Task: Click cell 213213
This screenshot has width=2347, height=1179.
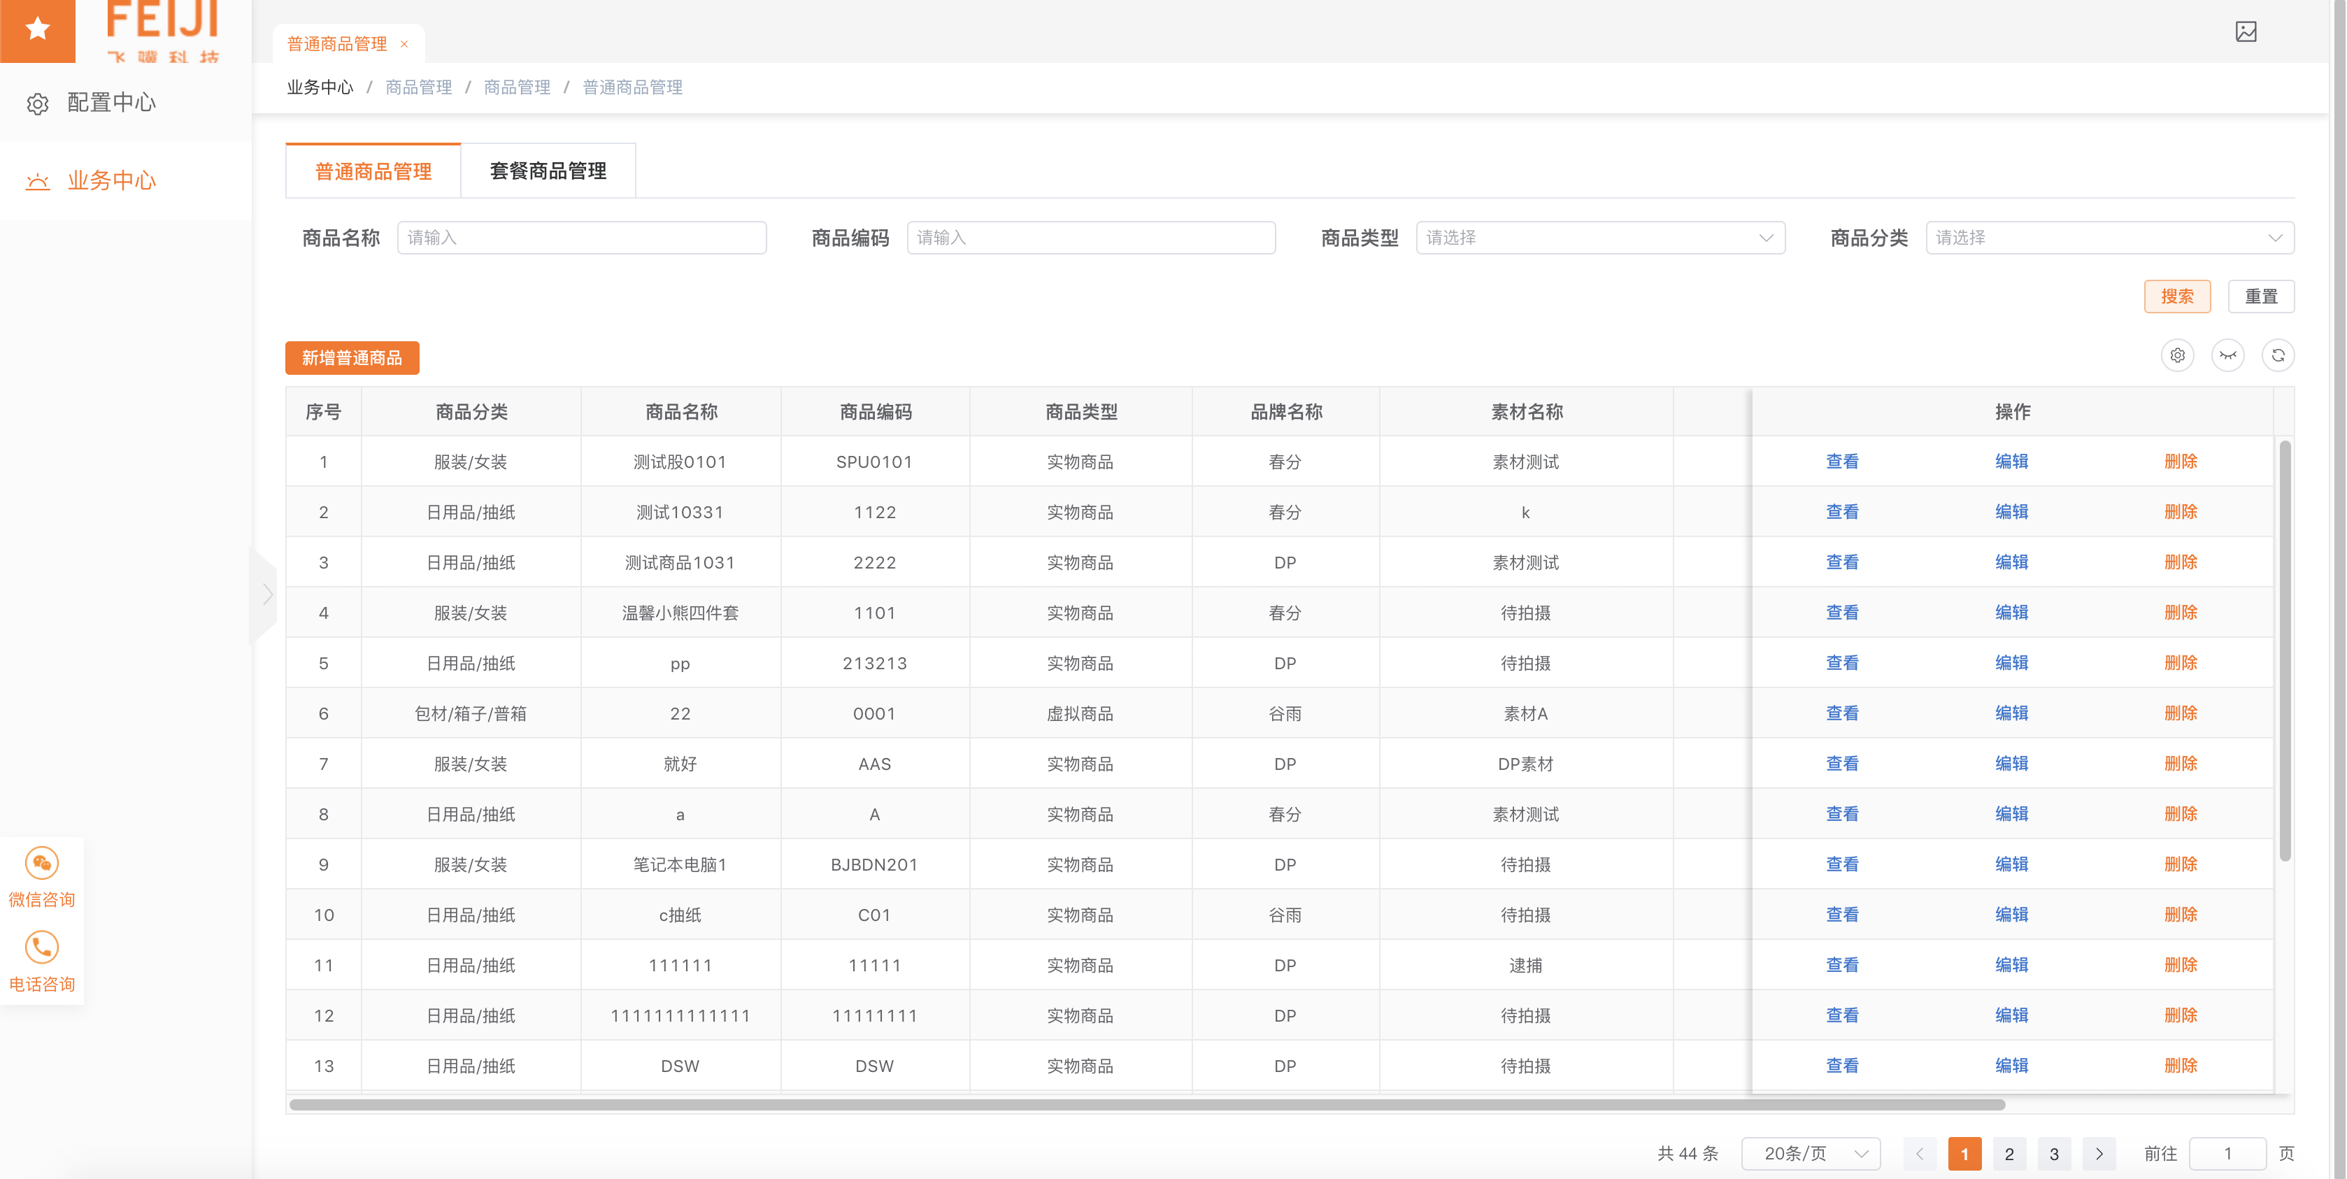Action: pyautogui.click(x=875, y=664)
